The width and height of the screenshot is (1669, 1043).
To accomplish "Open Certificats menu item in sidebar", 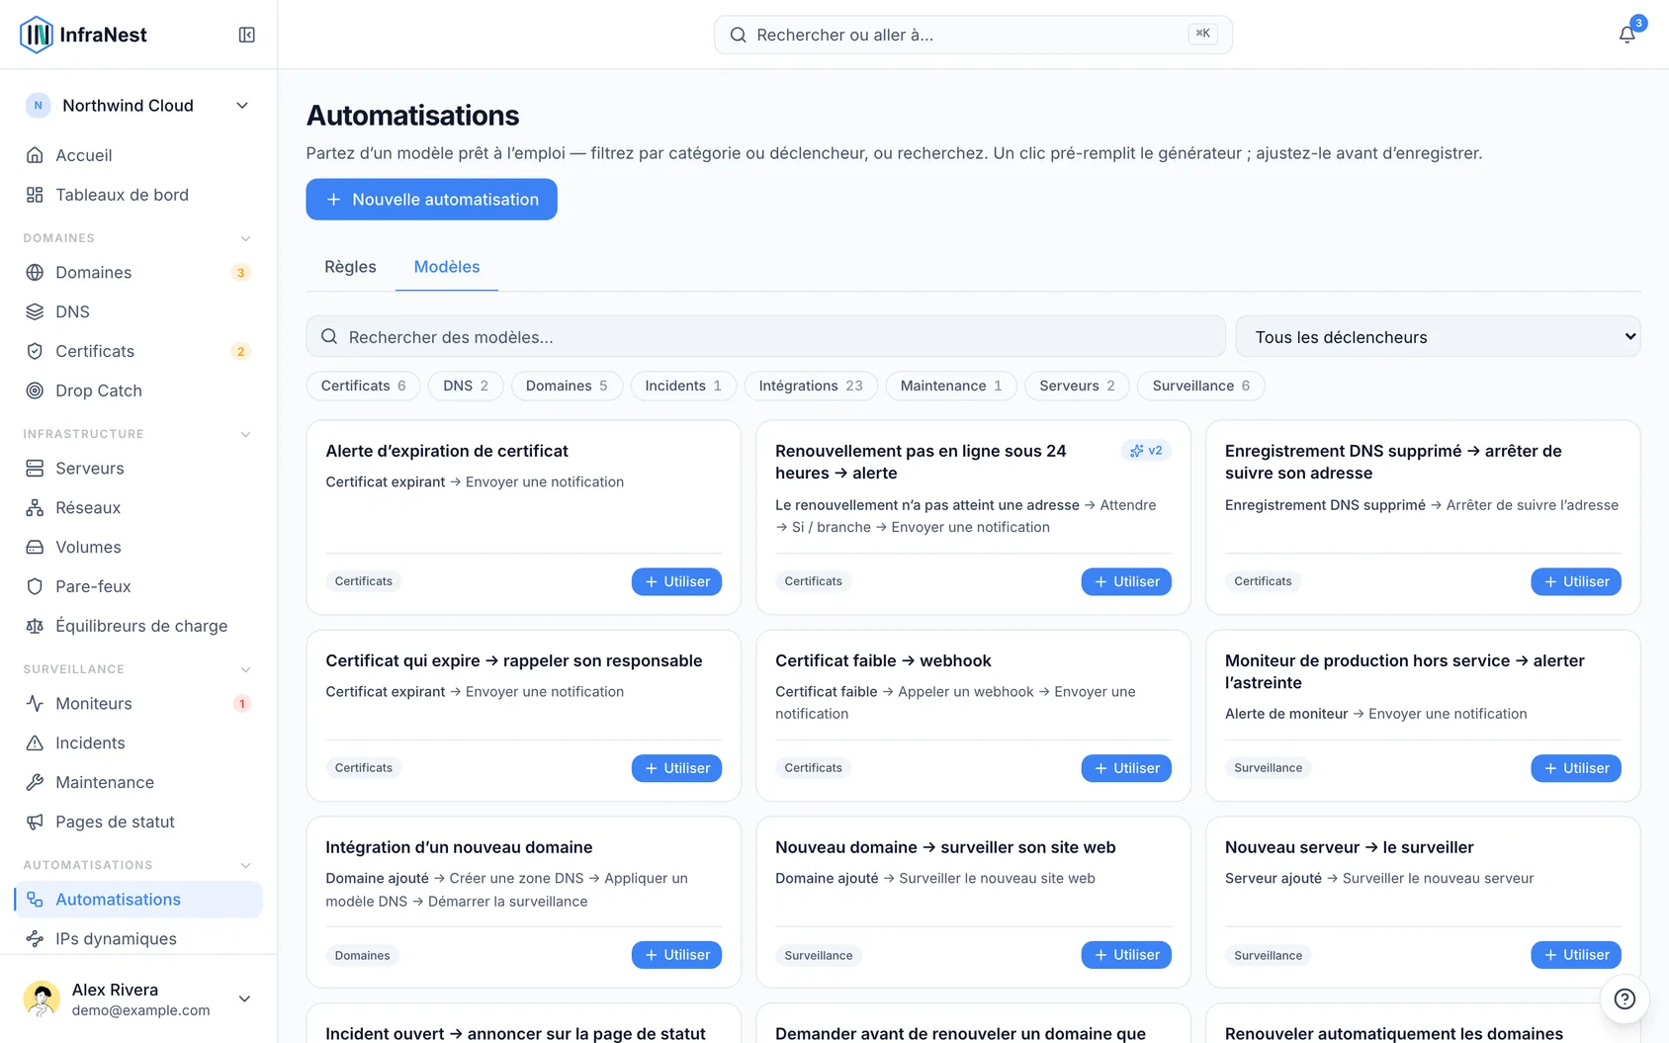I will (x=138, y=351).
